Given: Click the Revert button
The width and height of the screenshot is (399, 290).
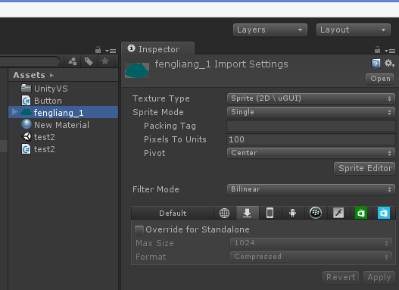Looking at the screenshot, I should (341, 277).
